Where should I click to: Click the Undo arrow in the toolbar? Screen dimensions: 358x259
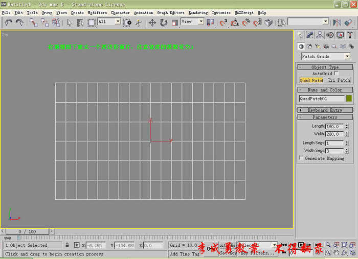(9, 22)
